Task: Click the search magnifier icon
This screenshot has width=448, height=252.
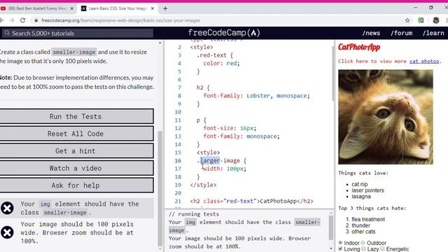Action: pos(7,33)
